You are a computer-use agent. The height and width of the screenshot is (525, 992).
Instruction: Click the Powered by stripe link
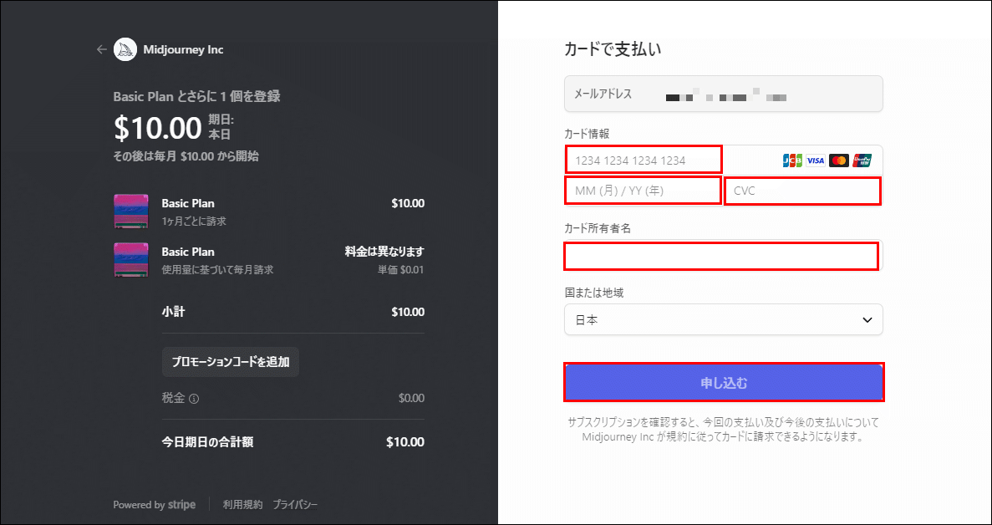pyautogui.click(x=155, y=505)
